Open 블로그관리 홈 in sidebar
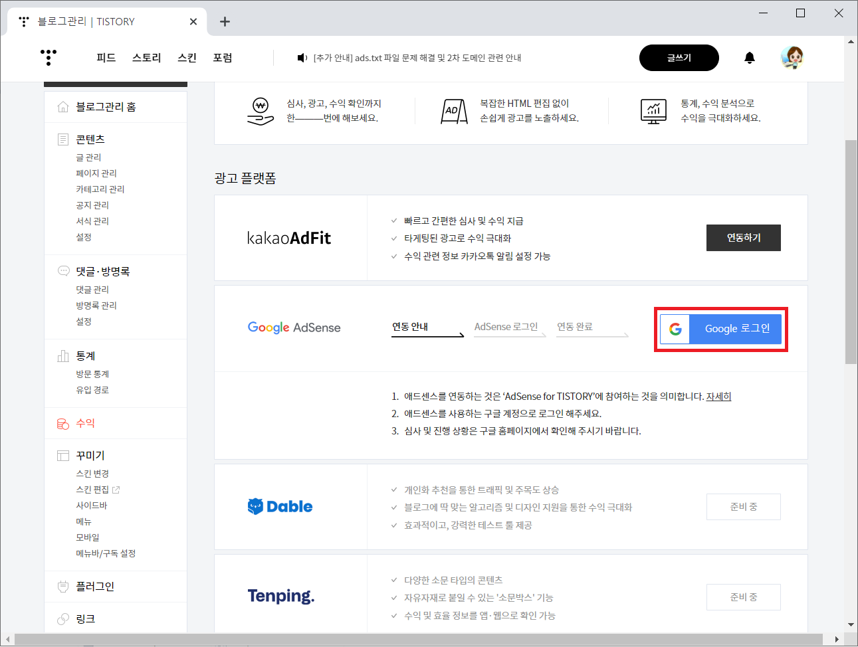 click(x=106, y=107)
